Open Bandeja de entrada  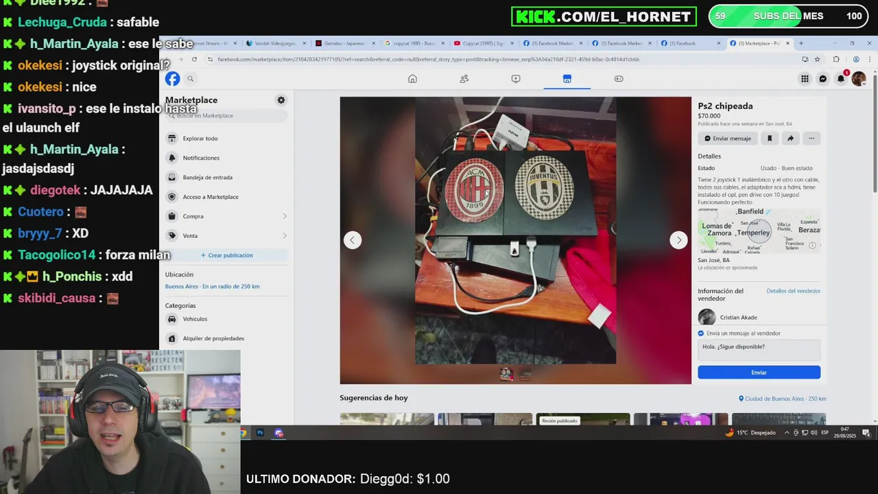[226, 178]
